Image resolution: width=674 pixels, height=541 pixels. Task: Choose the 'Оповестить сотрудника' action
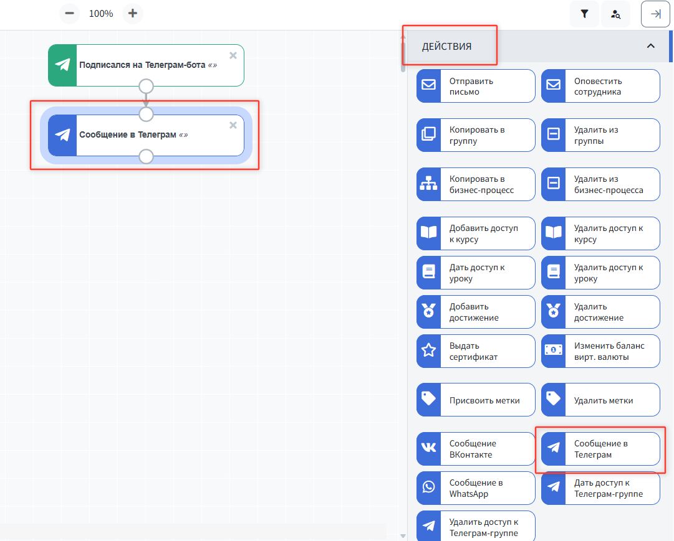(600, 86)
